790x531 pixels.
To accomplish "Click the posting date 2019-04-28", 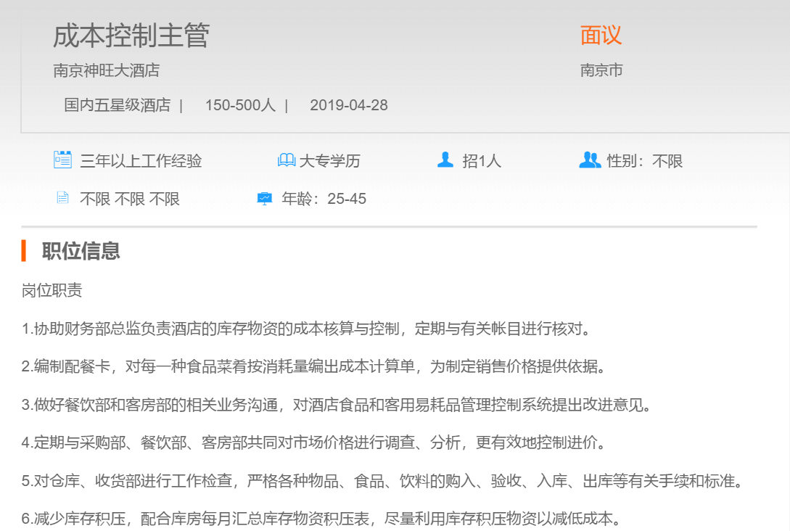I will (x=349, y=105).
